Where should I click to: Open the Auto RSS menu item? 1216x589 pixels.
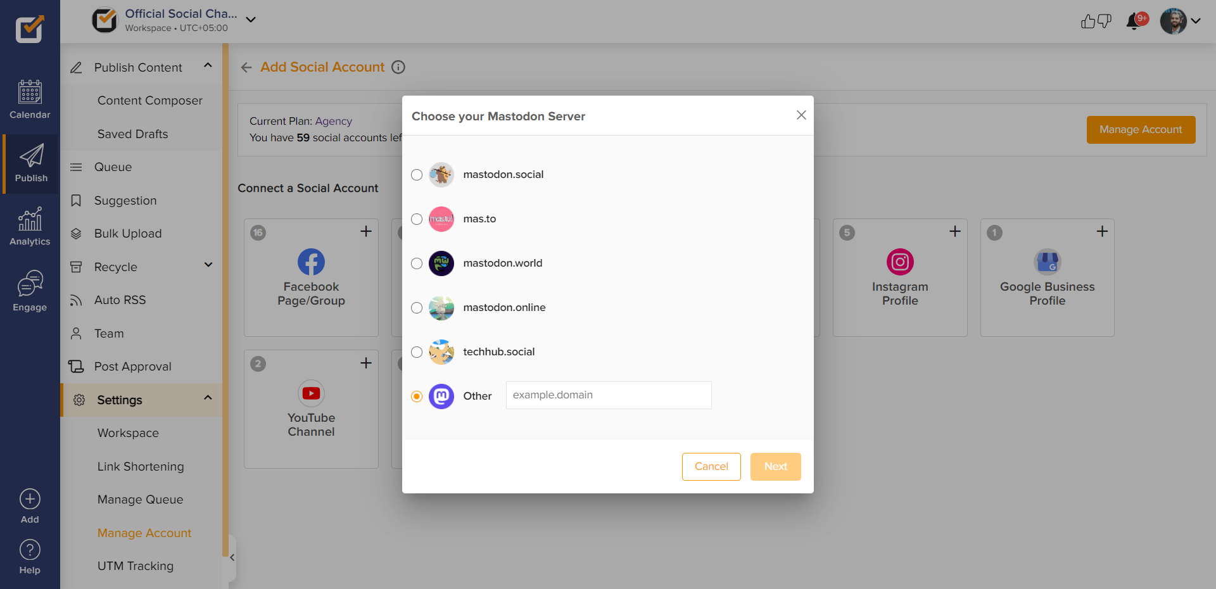(120, 300)
